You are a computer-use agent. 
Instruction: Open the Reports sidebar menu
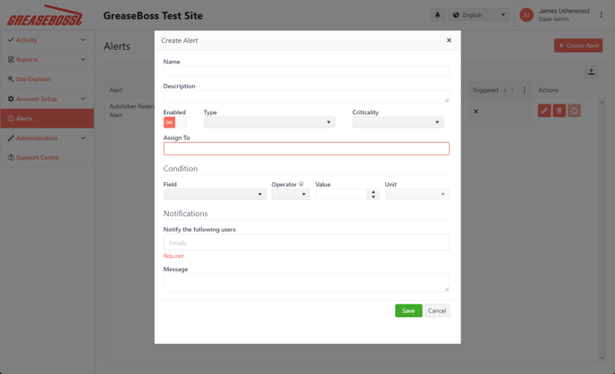(47, 60)
